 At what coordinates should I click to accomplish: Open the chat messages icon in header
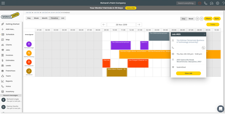(x=212, y=3)
